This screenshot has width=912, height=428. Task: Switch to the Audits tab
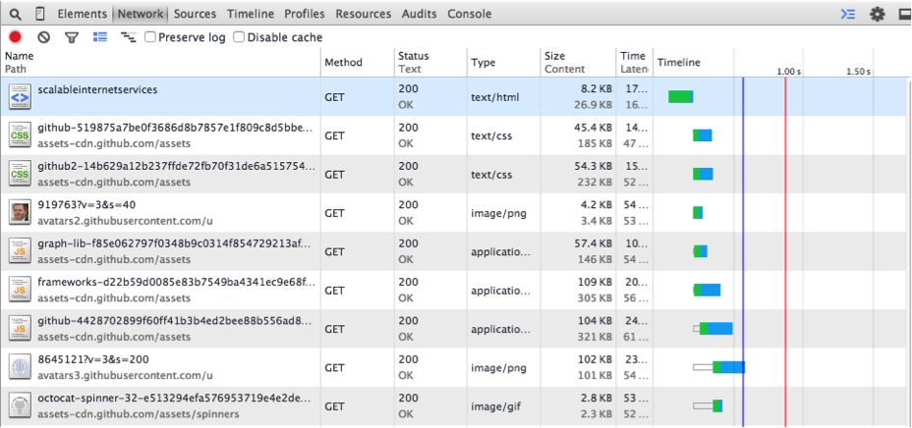click(420, 14)
